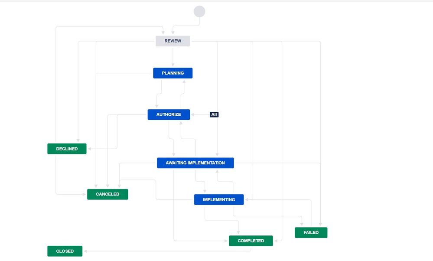Image resolution: width=433 pixels, height=261 pixels.
Task: Click the All transition label
Action: (x=214, y=114)
